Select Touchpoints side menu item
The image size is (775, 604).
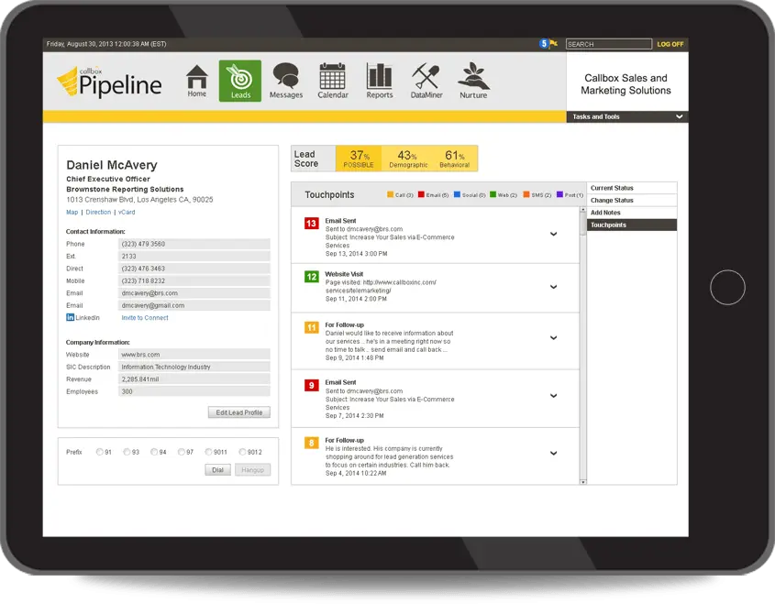coord(632,225)
